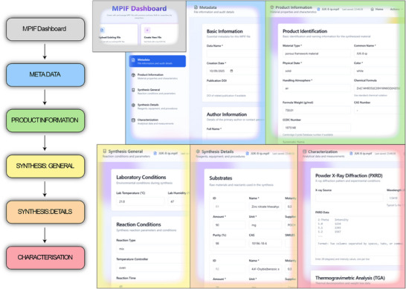Click the calendar icon in Creation Date
Viewport: 406px width, 289px height.
click(231, 71)
